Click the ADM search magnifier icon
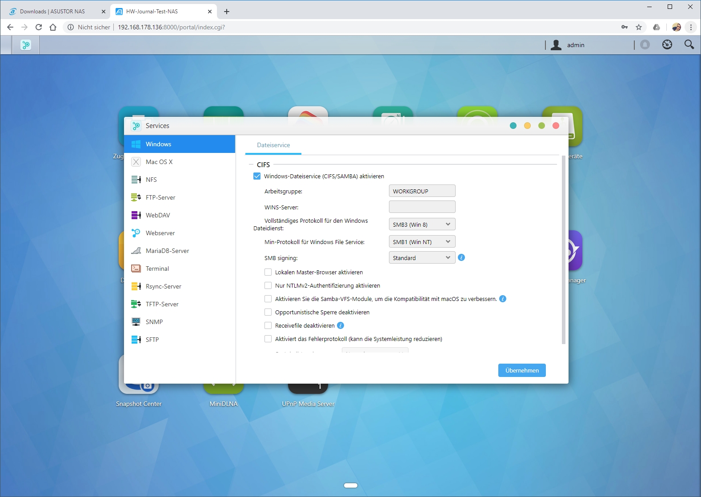The width and height of the screenshot is (701, 497). click(689, 44)
